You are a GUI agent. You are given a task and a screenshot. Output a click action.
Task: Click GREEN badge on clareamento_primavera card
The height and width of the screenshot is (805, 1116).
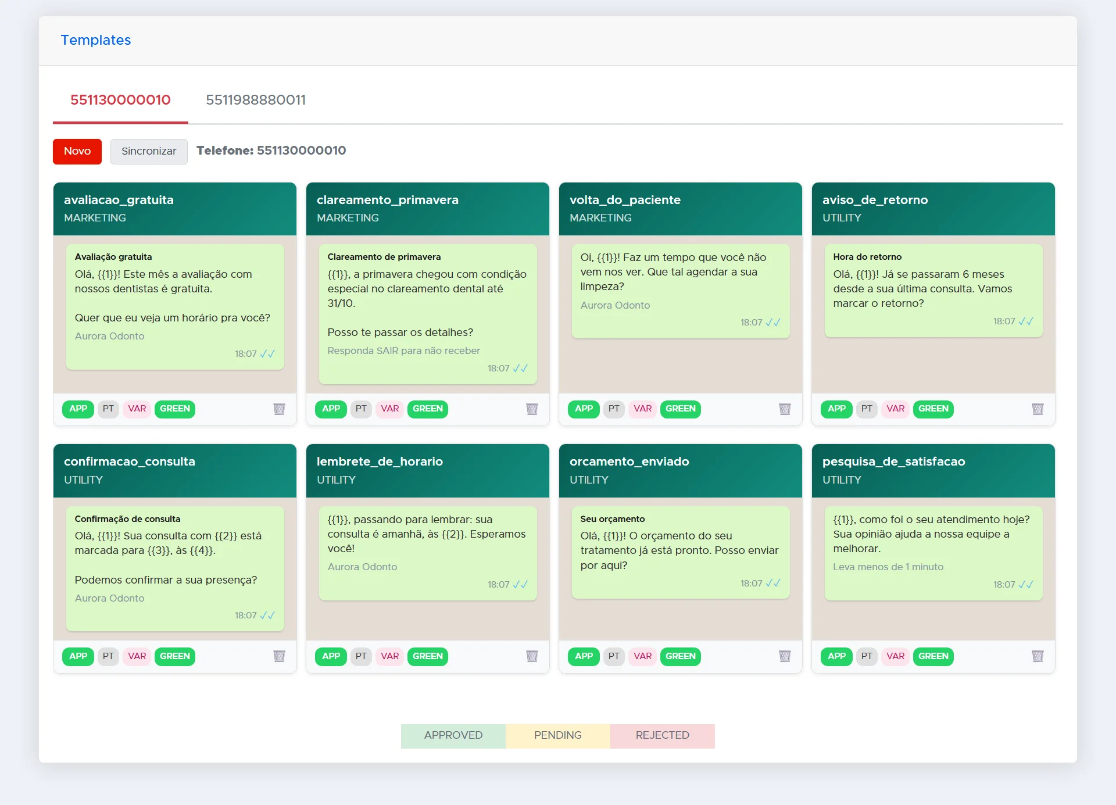[428, 409]
